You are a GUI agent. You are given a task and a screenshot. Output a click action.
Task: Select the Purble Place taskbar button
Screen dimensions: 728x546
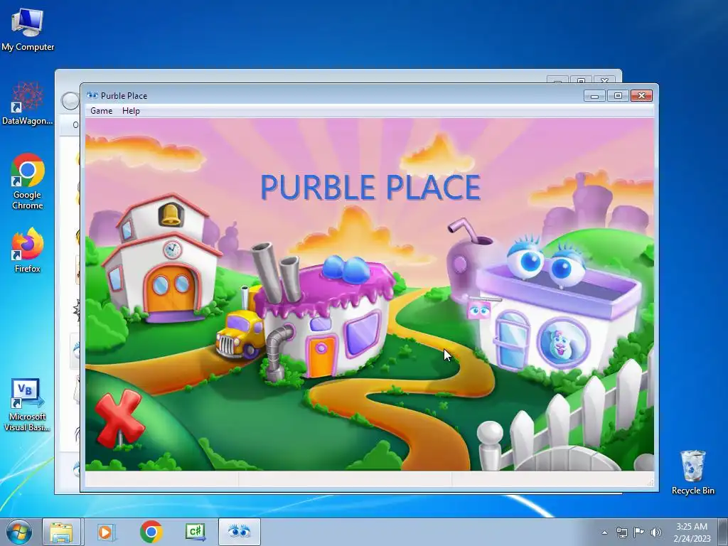(x=239, y=532)
